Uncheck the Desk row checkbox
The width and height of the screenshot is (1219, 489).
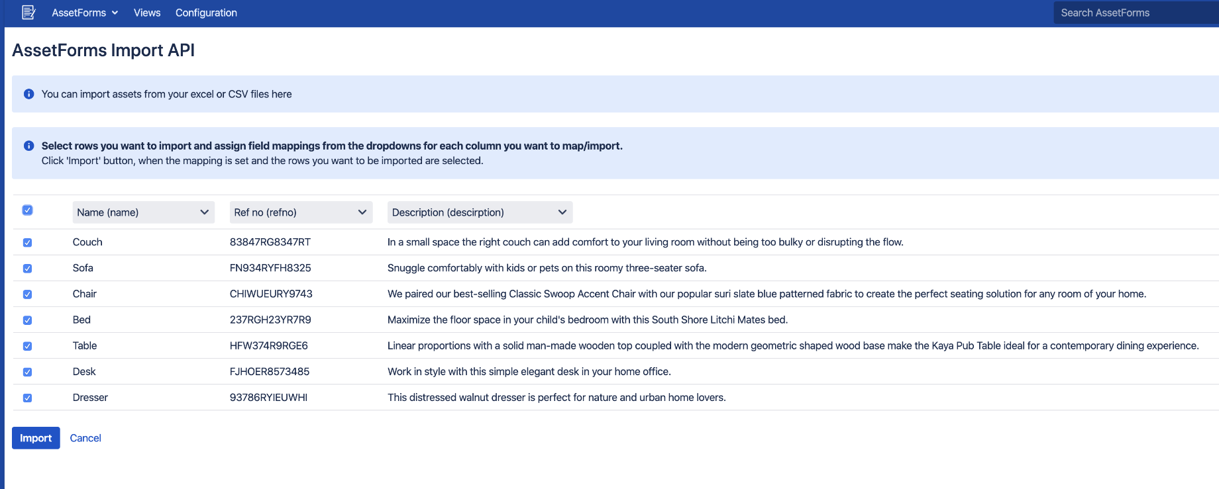coord(27,372)
